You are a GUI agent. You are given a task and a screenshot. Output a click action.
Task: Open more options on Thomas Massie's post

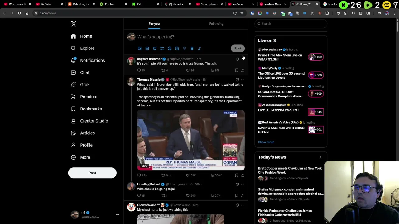coord(243,80)
